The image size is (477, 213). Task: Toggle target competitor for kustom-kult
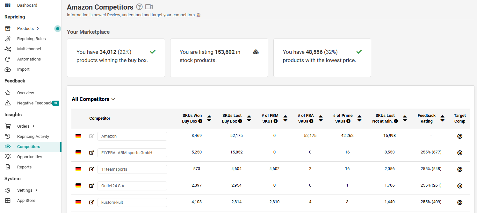pos(460,202)
